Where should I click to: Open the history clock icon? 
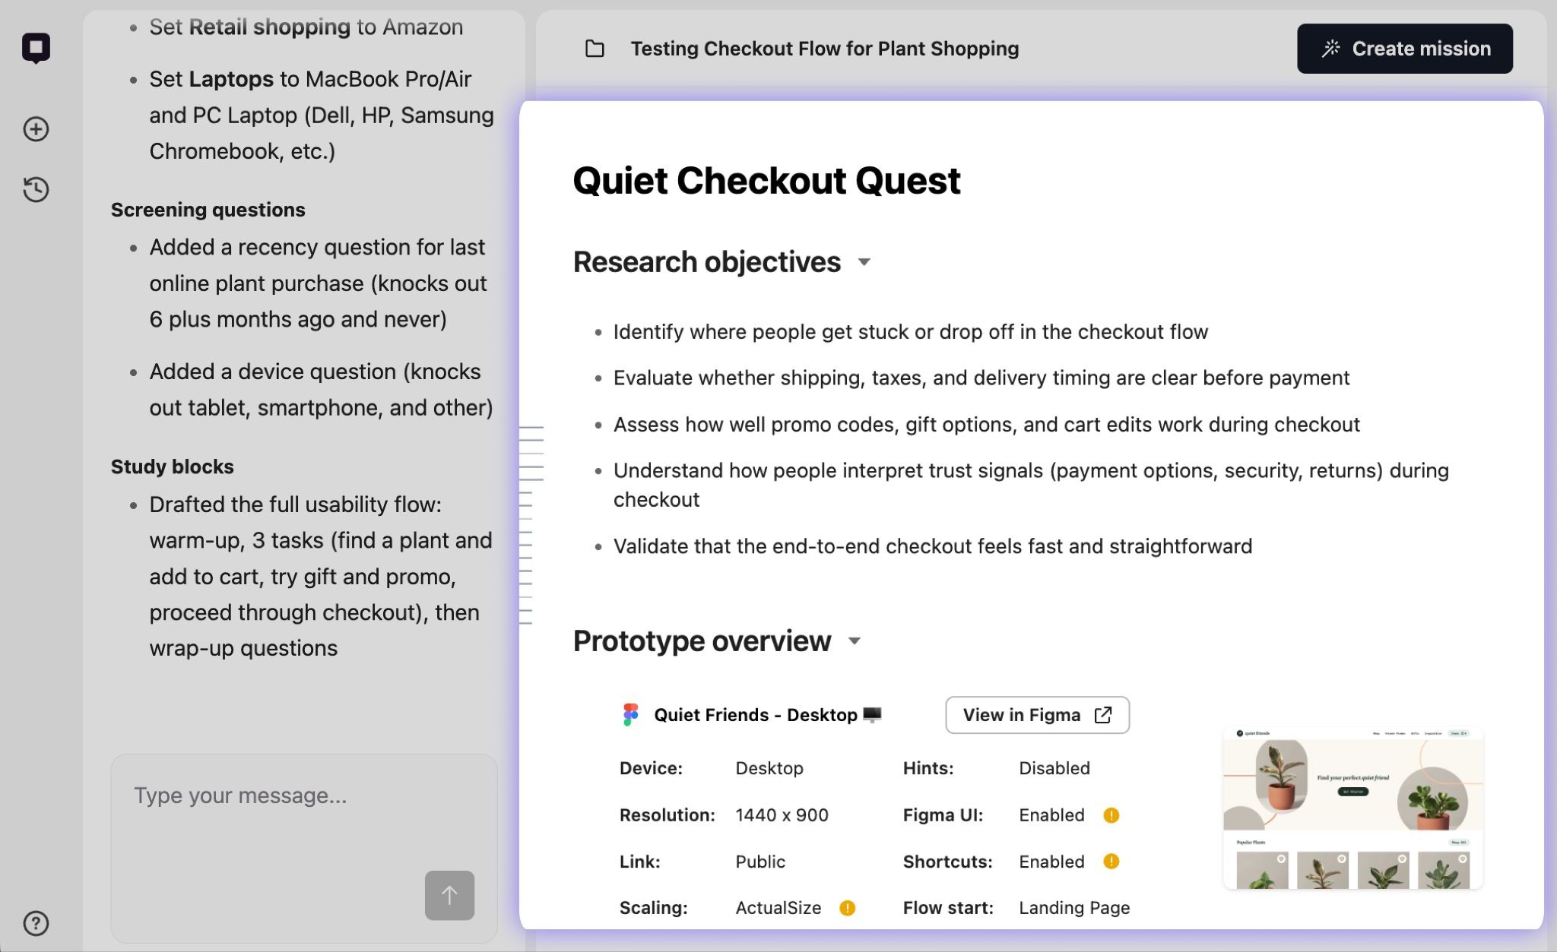pos(36,189)
